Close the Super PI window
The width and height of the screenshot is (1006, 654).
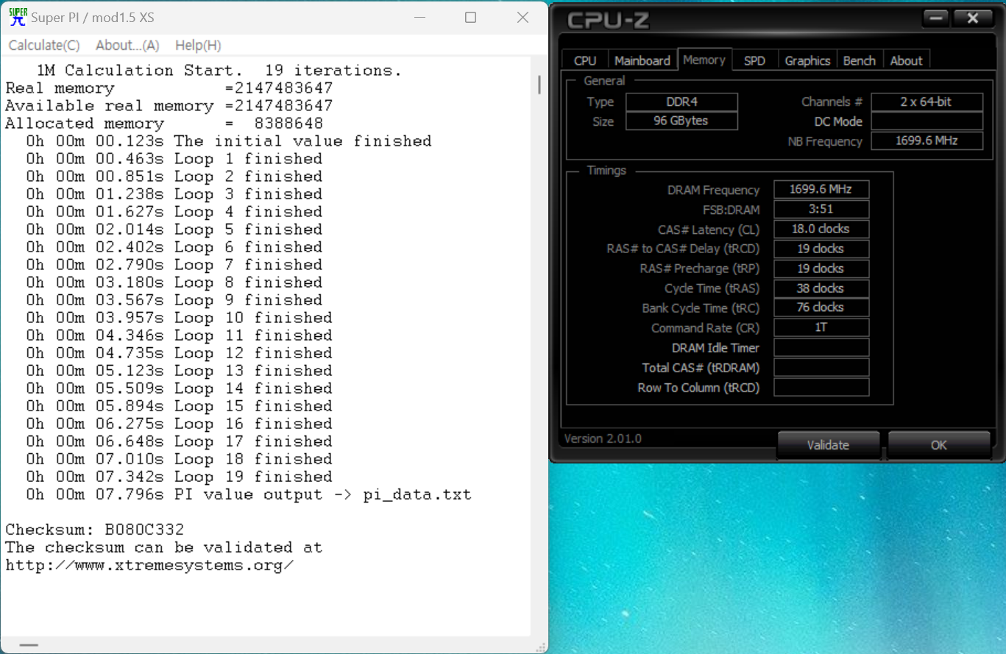point(523,18)
